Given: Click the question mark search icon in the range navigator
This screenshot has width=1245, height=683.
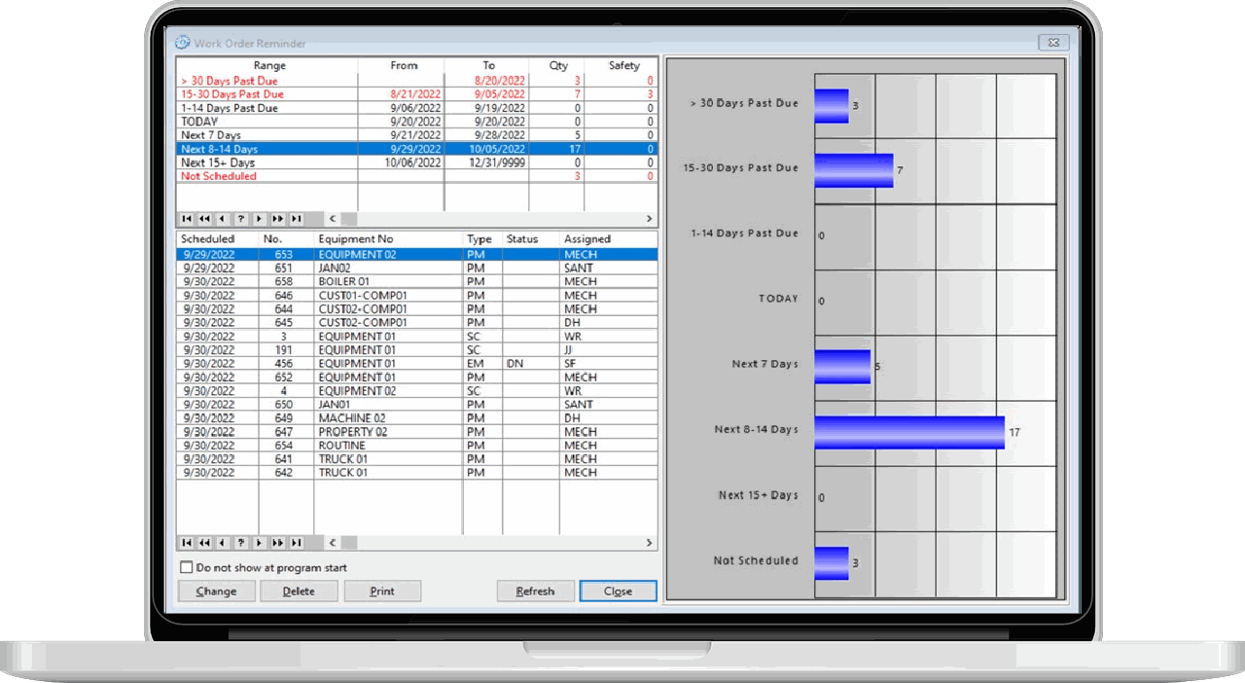Looking at the screenshot, I should [x=241, y=219].
